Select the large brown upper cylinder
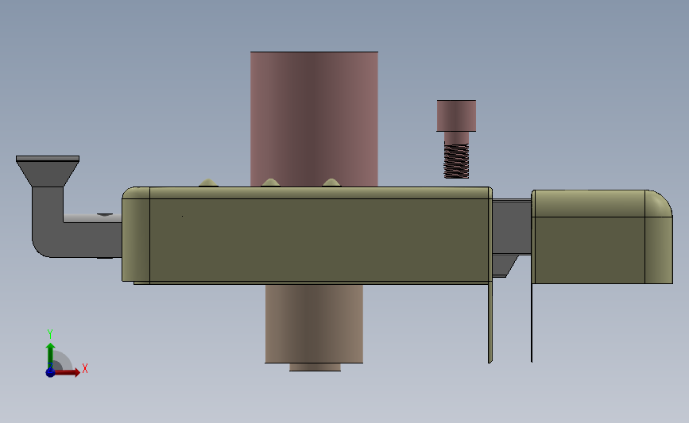The height and width of the screenshot is (423, 689). click(314, 119)
